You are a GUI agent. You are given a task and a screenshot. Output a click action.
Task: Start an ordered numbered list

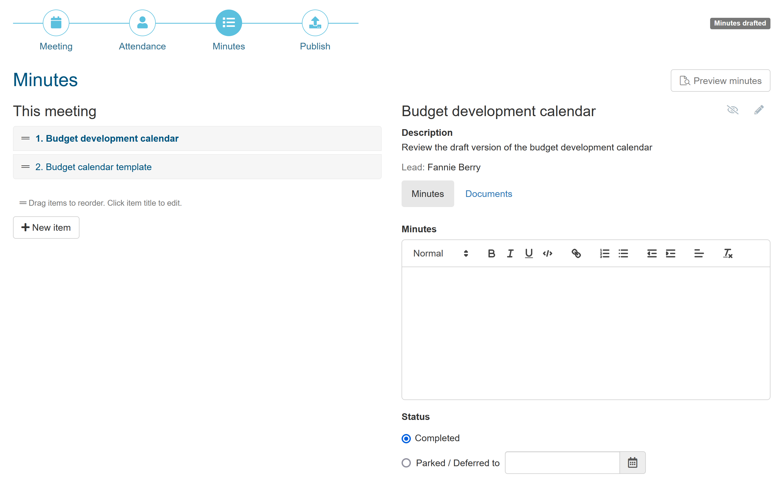click(x=604, y=254)
